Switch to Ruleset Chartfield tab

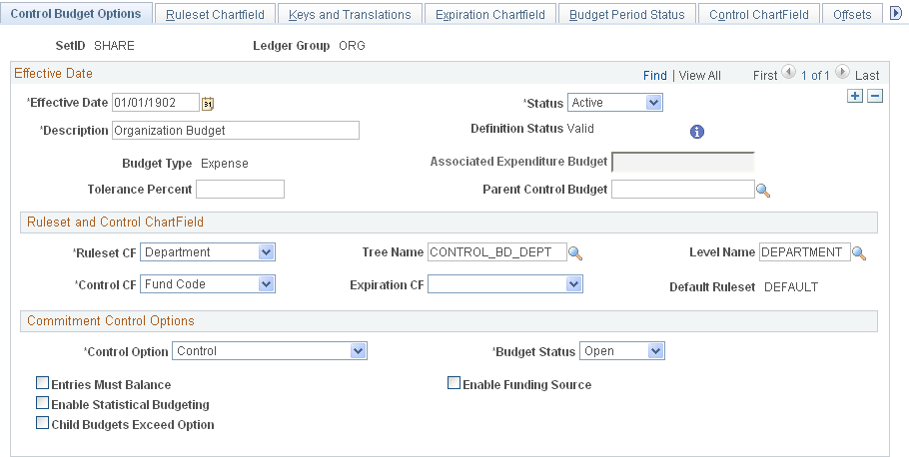point(215,15)
